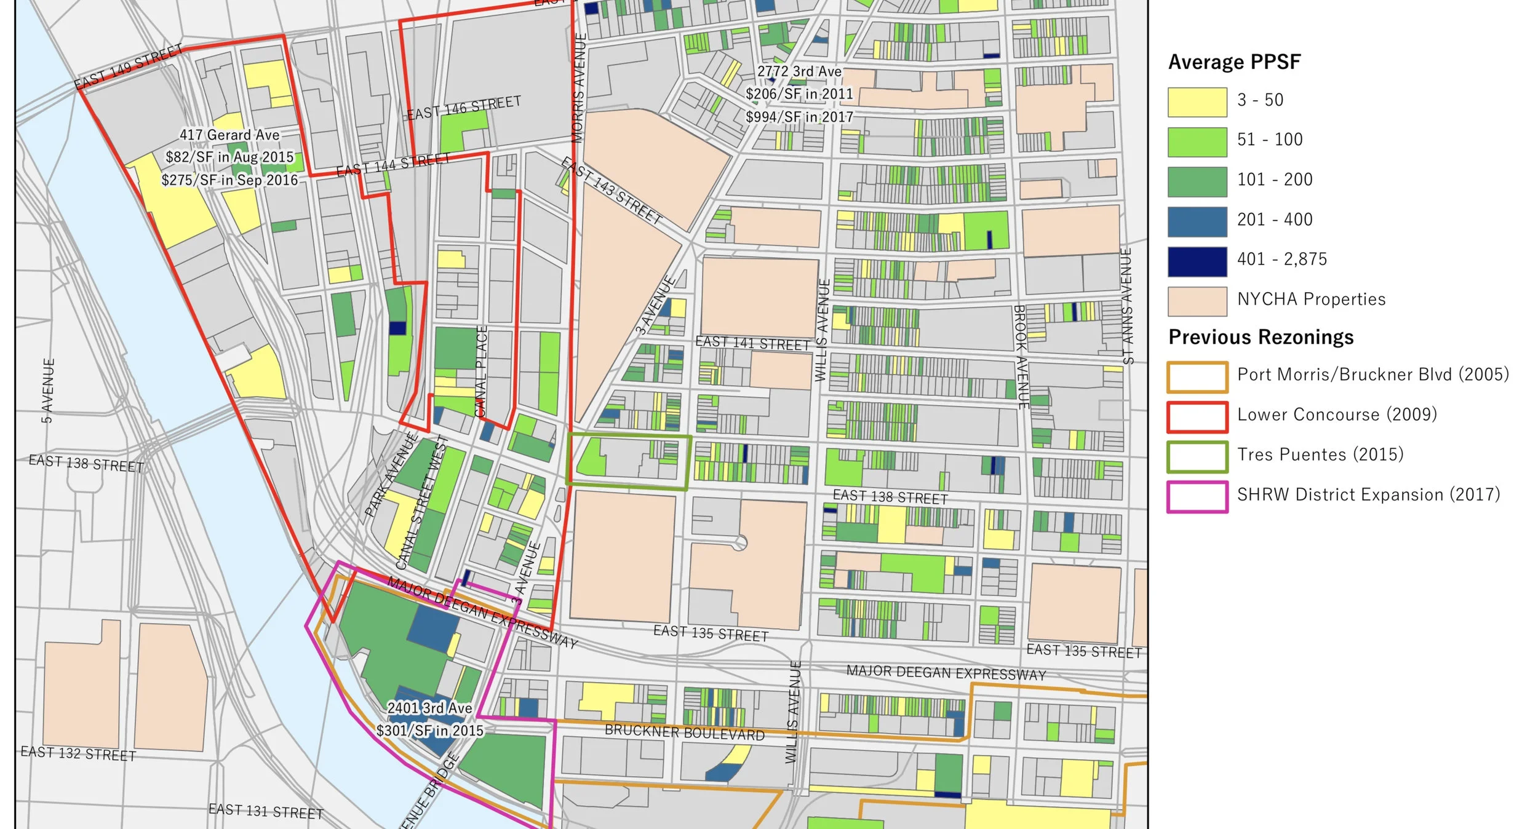Viewport: 1538px width, 829px height.
Task: Select the red Lower Concourse legend box
Action: [x=1197, y=417]
